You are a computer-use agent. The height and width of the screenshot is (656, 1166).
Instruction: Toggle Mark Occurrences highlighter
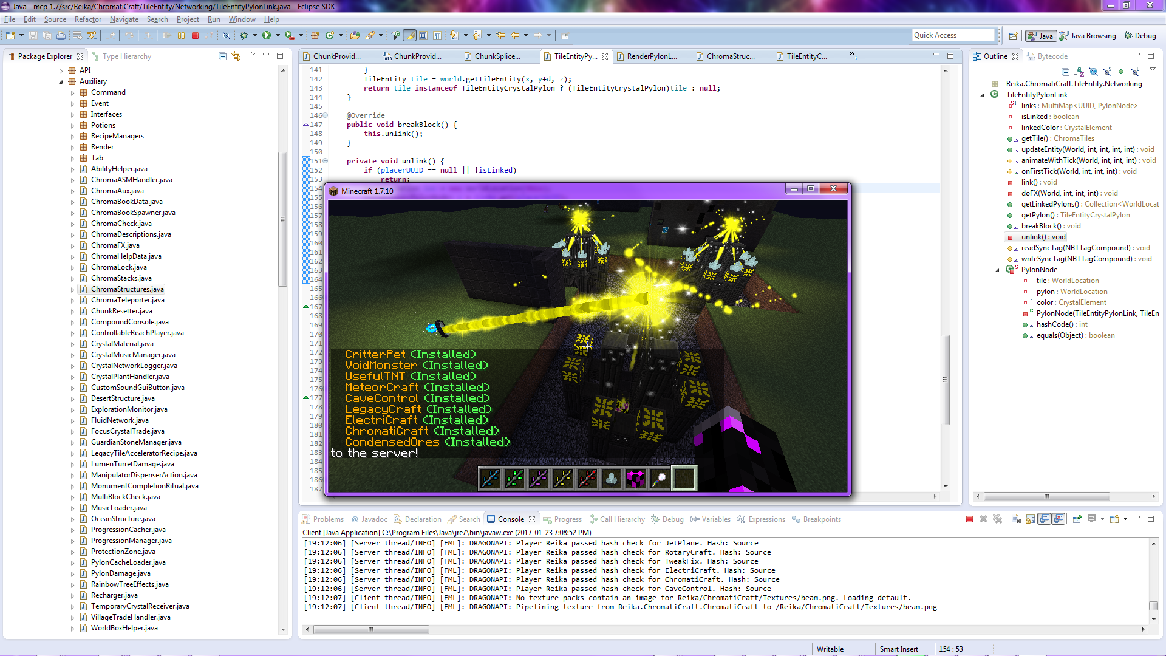409,35
